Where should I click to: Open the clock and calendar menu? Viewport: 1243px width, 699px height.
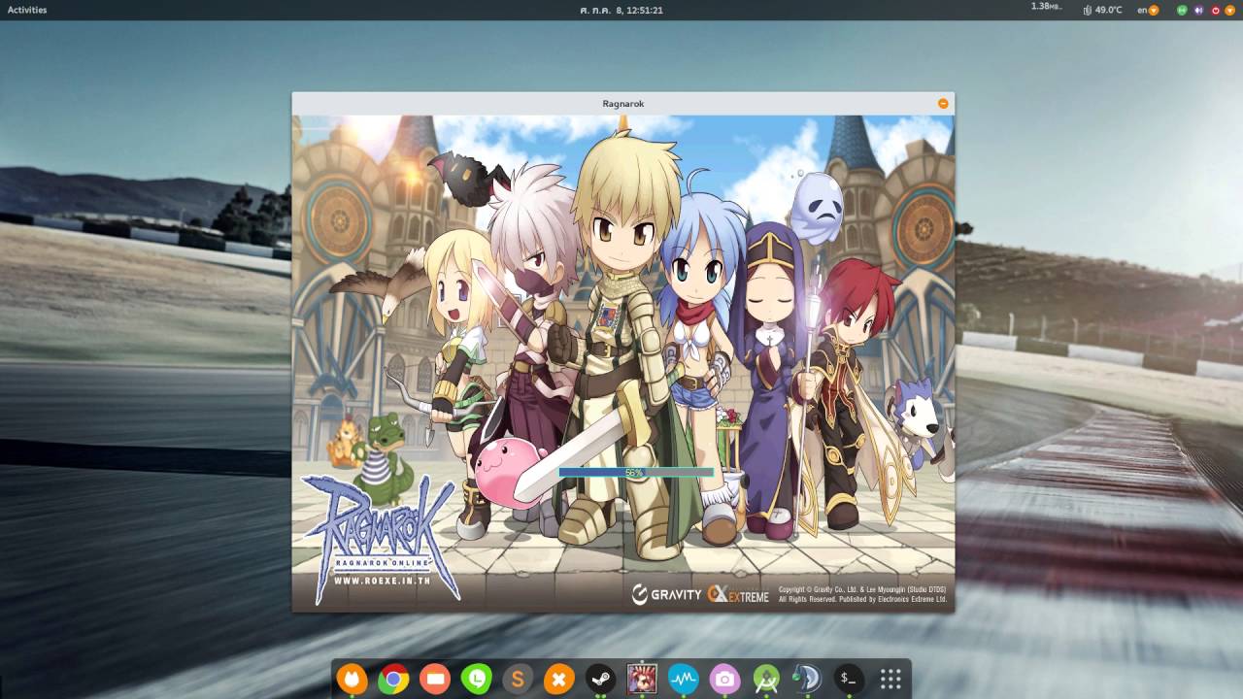pyautogui.click(x=621, y=10)
